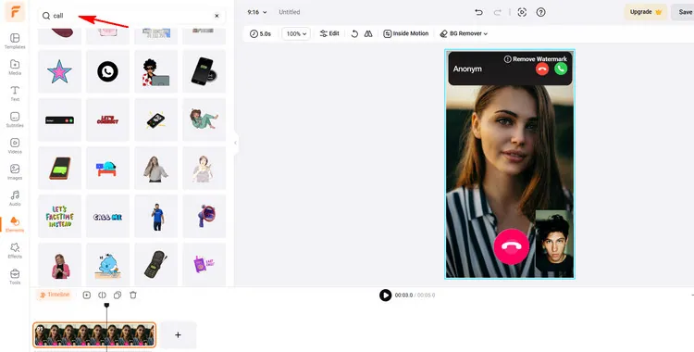The width and height of the screenshot is (694, 352).
Task: Click the add scene icon in timeline toolbar
Action: (87, 295)
